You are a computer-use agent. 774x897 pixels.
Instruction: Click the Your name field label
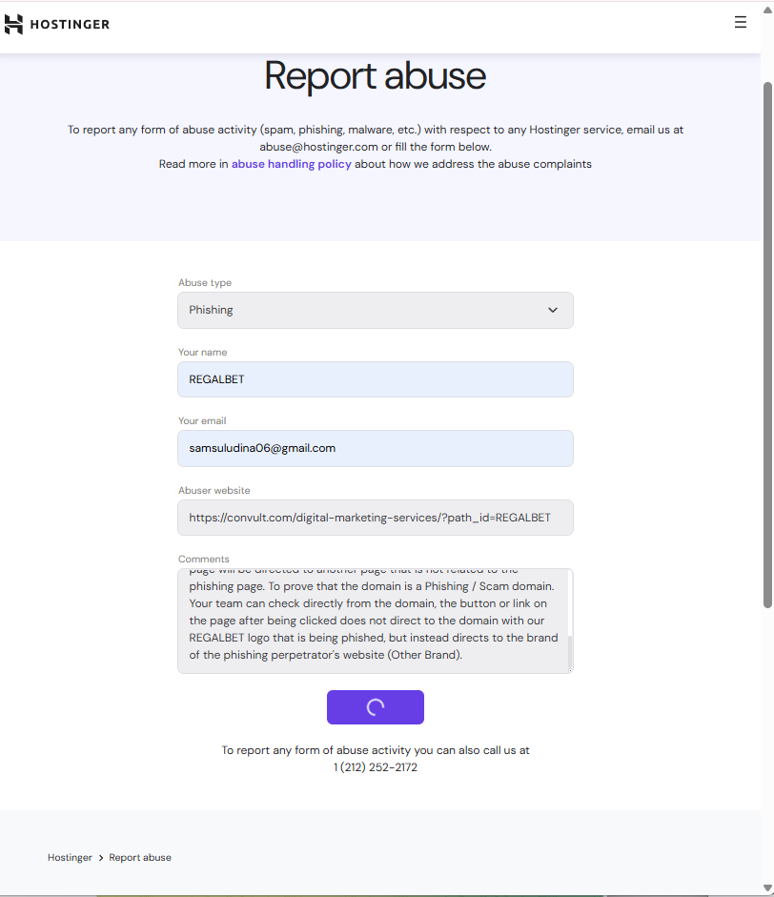[x=202, y=353]
